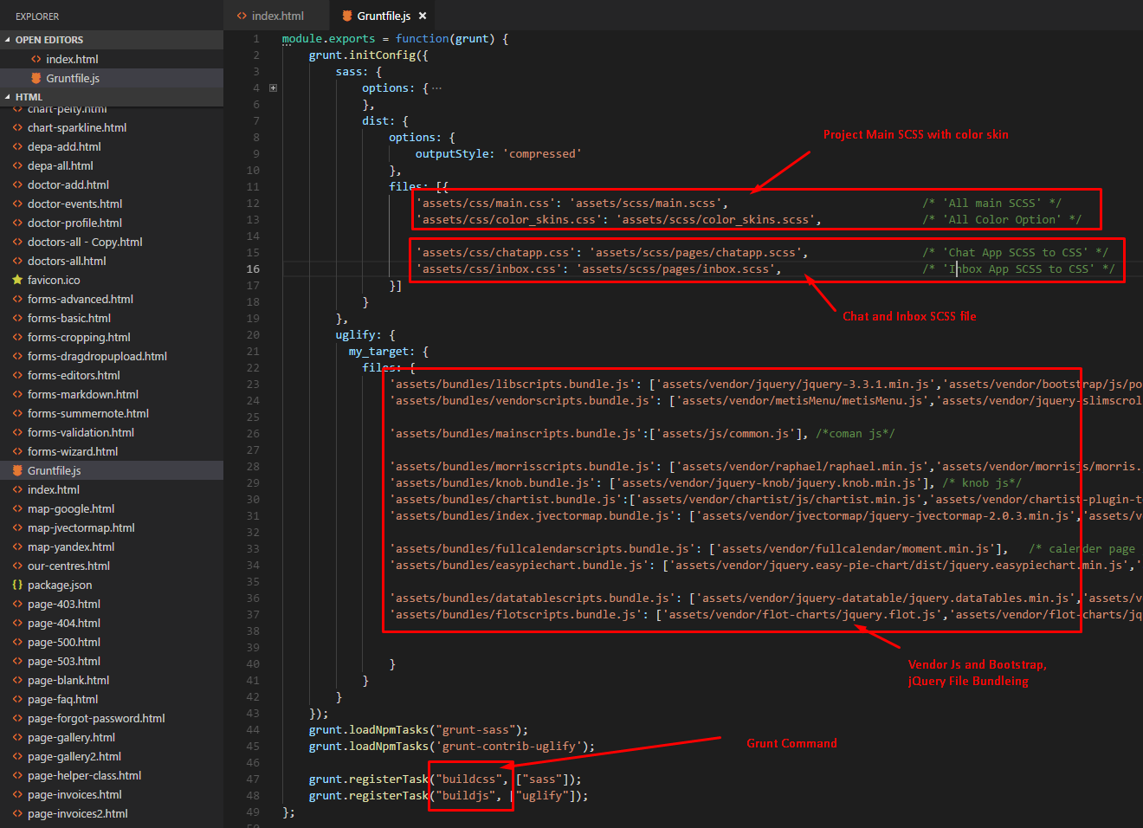Click the star icon beside favicon.ico

click(17, 280)
